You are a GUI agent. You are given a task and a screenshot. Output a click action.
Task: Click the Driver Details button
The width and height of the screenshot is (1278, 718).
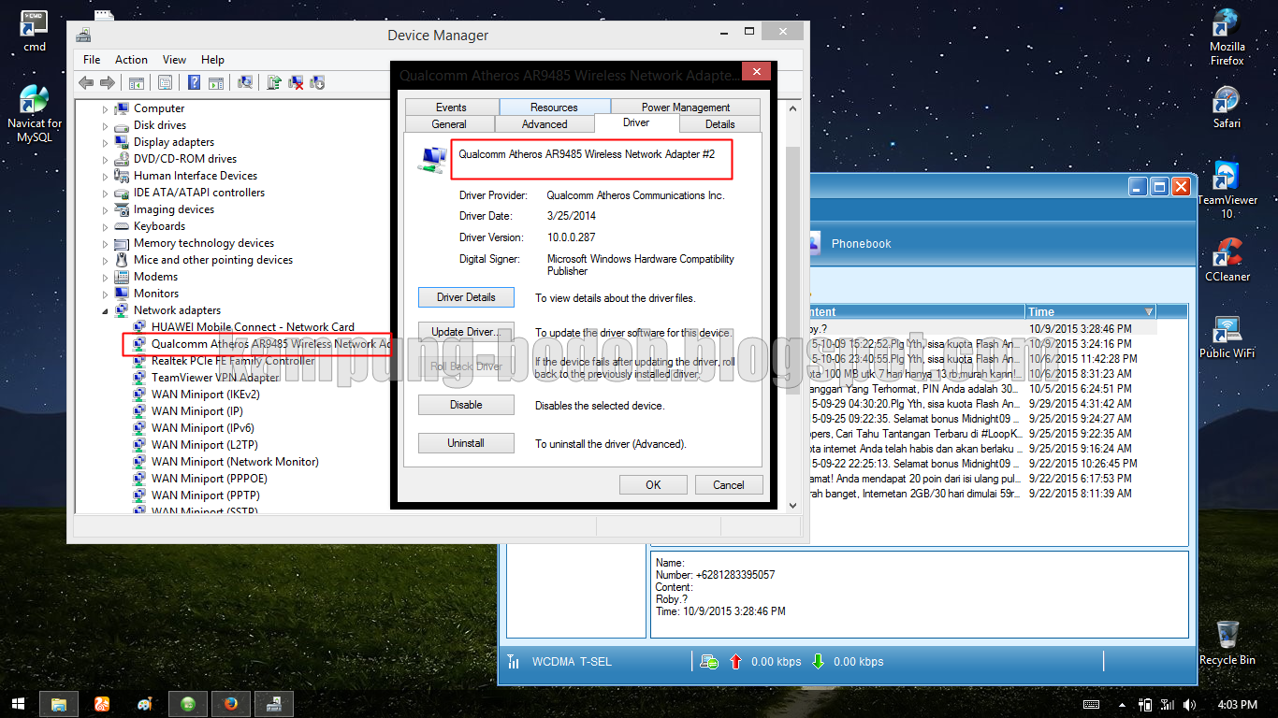pos(466,297)
